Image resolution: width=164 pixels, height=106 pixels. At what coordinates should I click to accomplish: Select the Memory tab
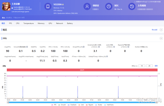(x=41, y=23)
